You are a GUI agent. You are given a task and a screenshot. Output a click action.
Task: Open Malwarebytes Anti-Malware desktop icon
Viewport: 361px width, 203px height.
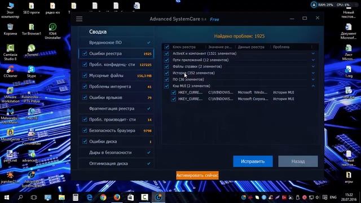(10, 116)
